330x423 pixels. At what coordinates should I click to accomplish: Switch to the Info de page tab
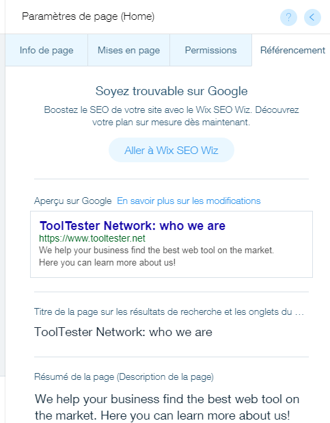[x=46, y=50]
